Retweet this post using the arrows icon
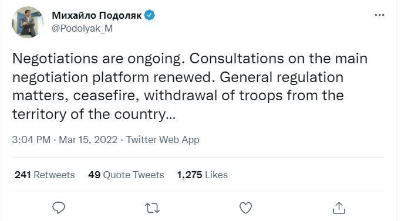The width and height of the screenshot is (401, 221). coord(152,208)
